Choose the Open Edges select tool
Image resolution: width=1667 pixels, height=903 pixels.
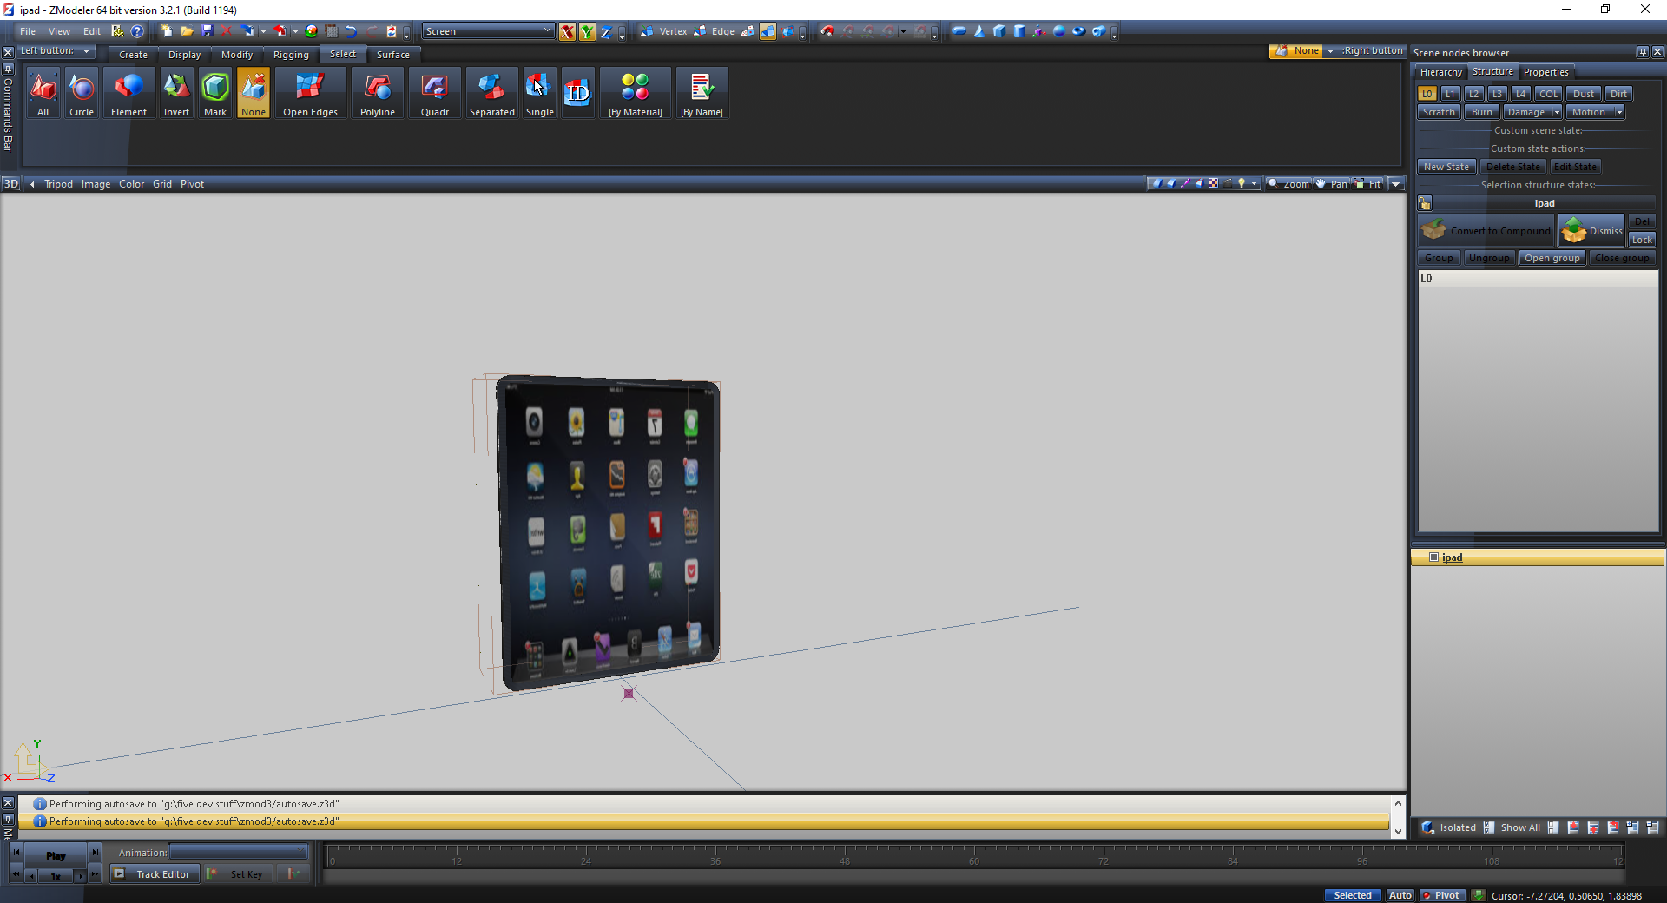tap(310, 93)
